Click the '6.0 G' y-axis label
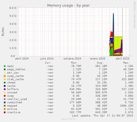 pyautogui.click(x=13, y=8)
